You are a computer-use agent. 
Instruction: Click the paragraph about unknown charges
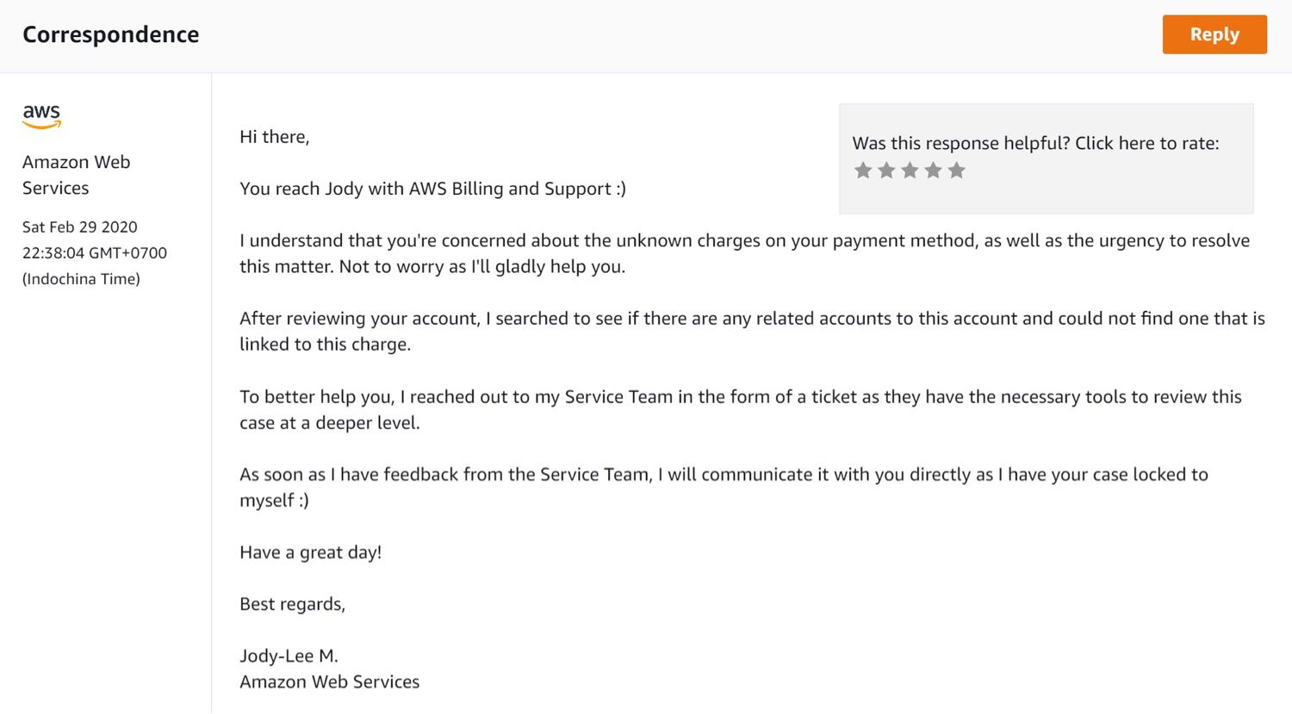[744, 253]
